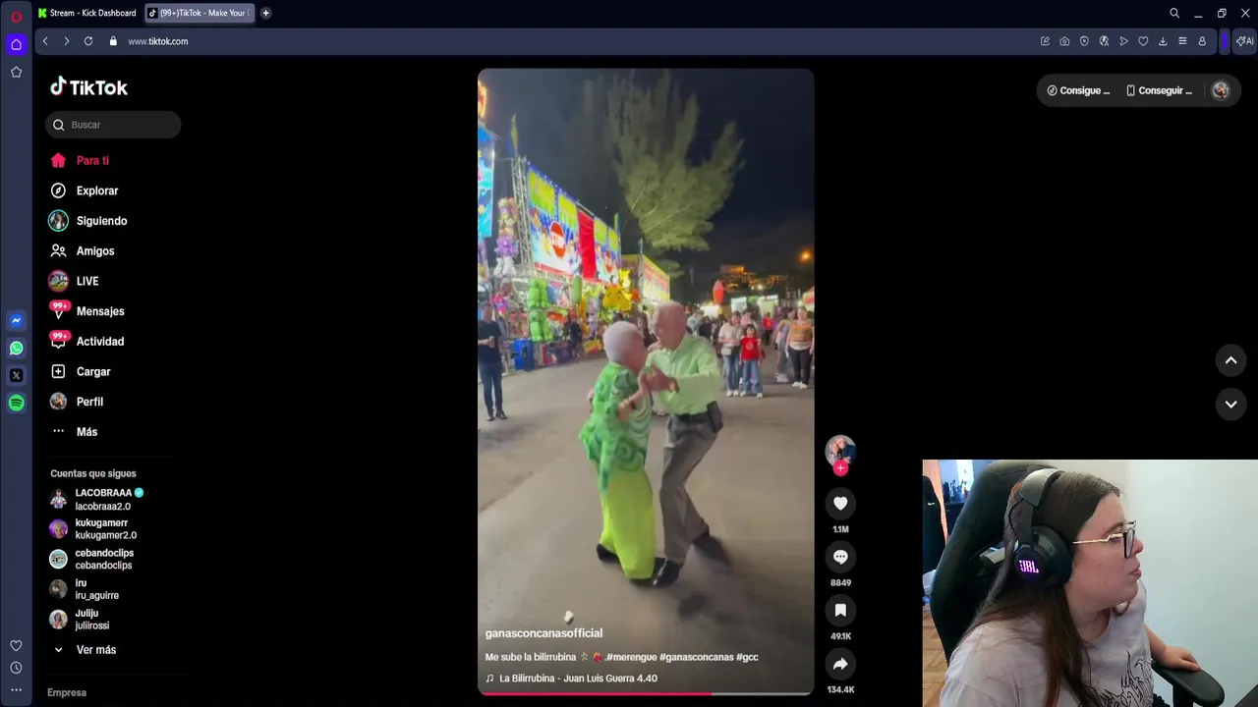Image resolution: width=1258 pixels, height=707 pixels.
Task: Open Actividad notifications
Action: pos(86,342)
